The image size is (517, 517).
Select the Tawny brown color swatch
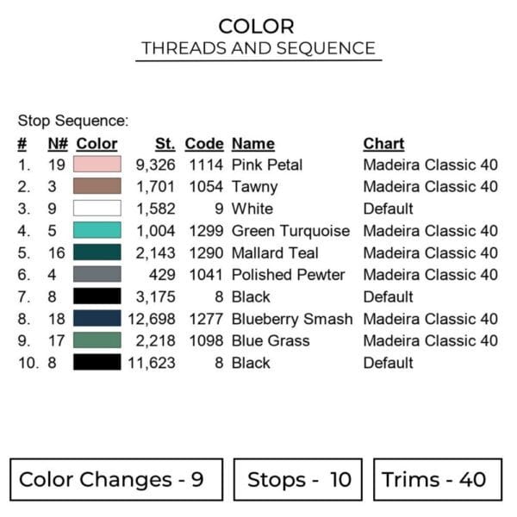[x=97, y=186]
